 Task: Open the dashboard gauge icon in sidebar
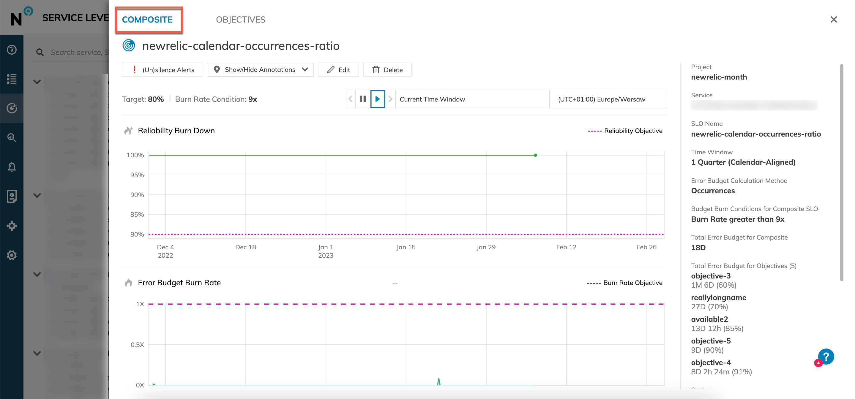click(12, 49)
